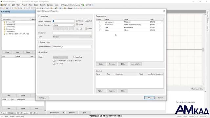Open the Place menu

tap(31, 5)
